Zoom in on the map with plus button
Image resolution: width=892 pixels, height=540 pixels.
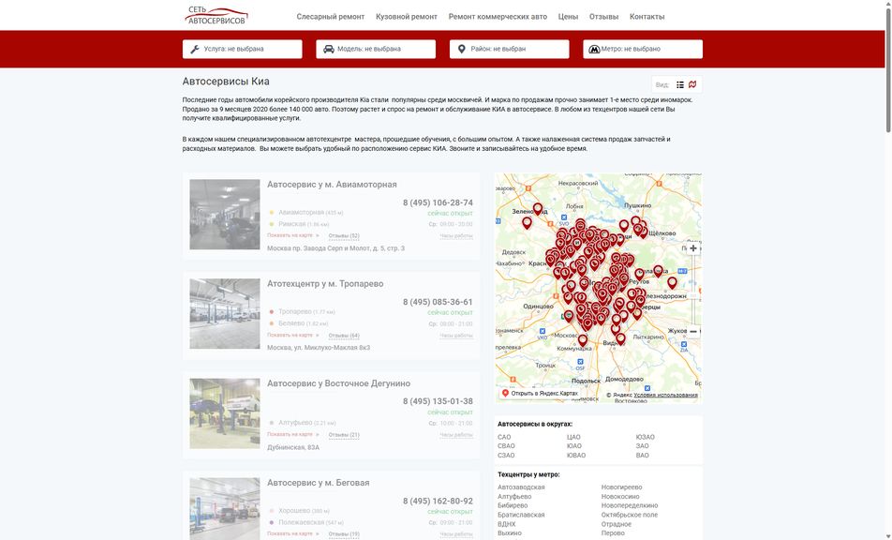pos(693,248)
